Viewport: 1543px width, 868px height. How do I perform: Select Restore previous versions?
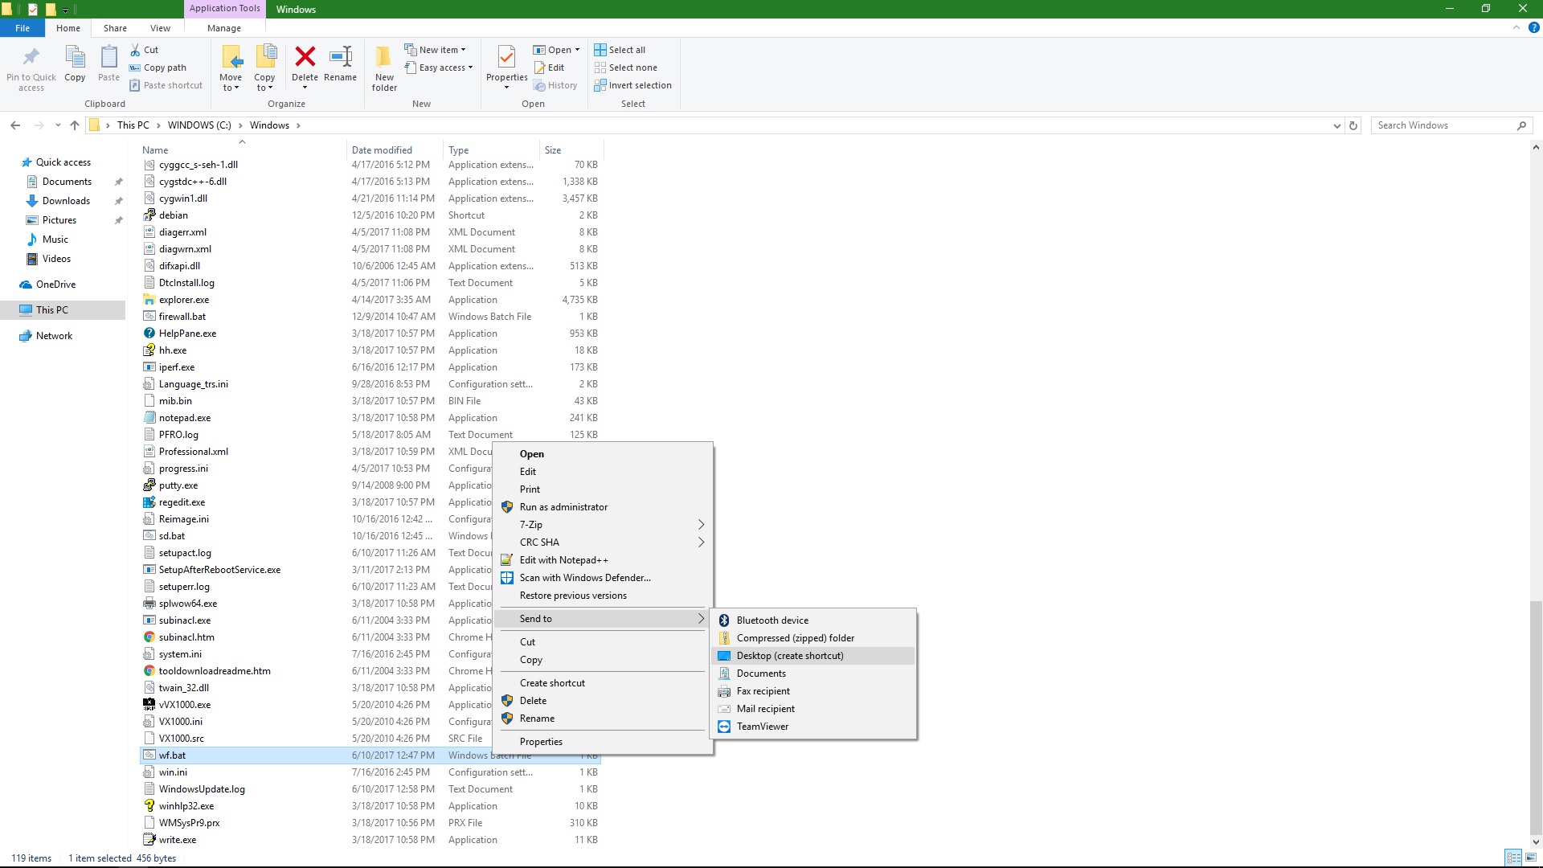click(x=603, y=596)
